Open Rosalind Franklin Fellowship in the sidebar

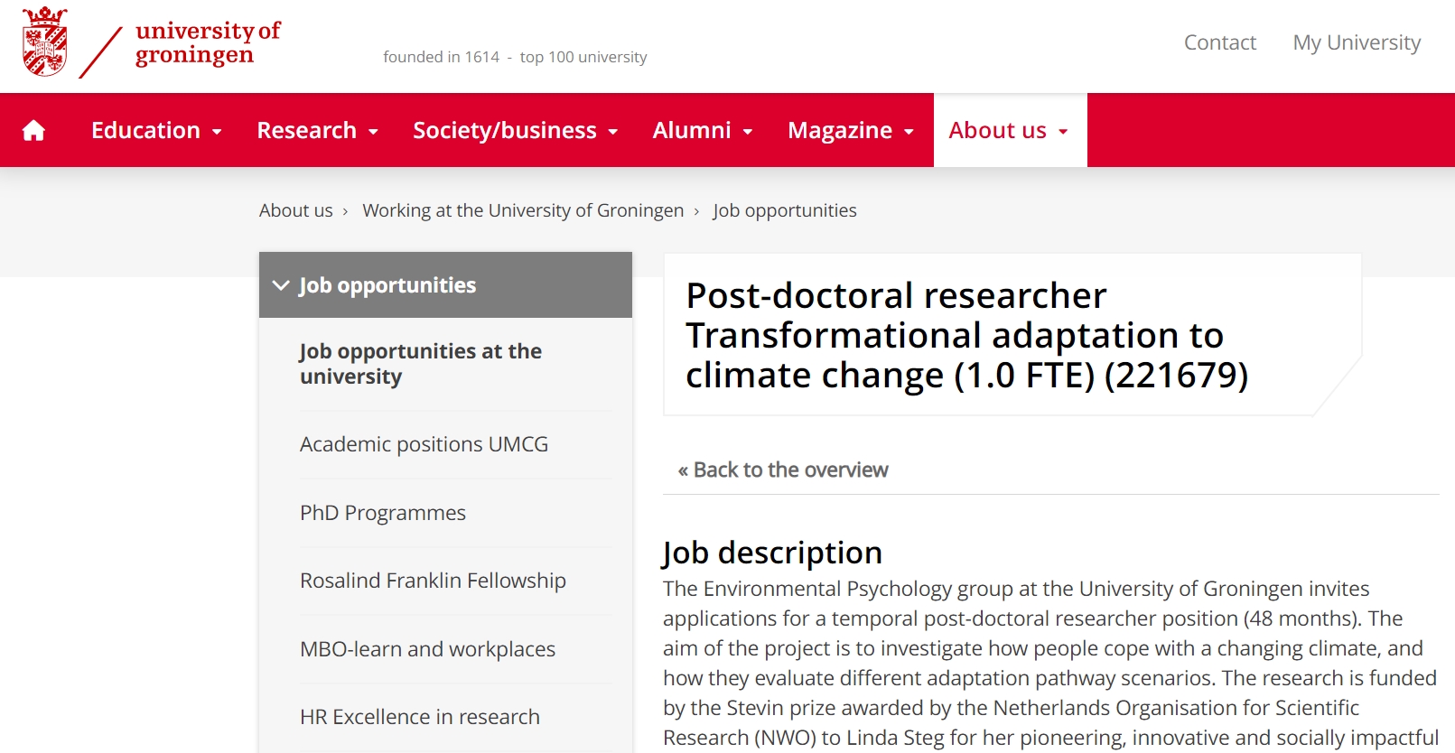point(433,581)
